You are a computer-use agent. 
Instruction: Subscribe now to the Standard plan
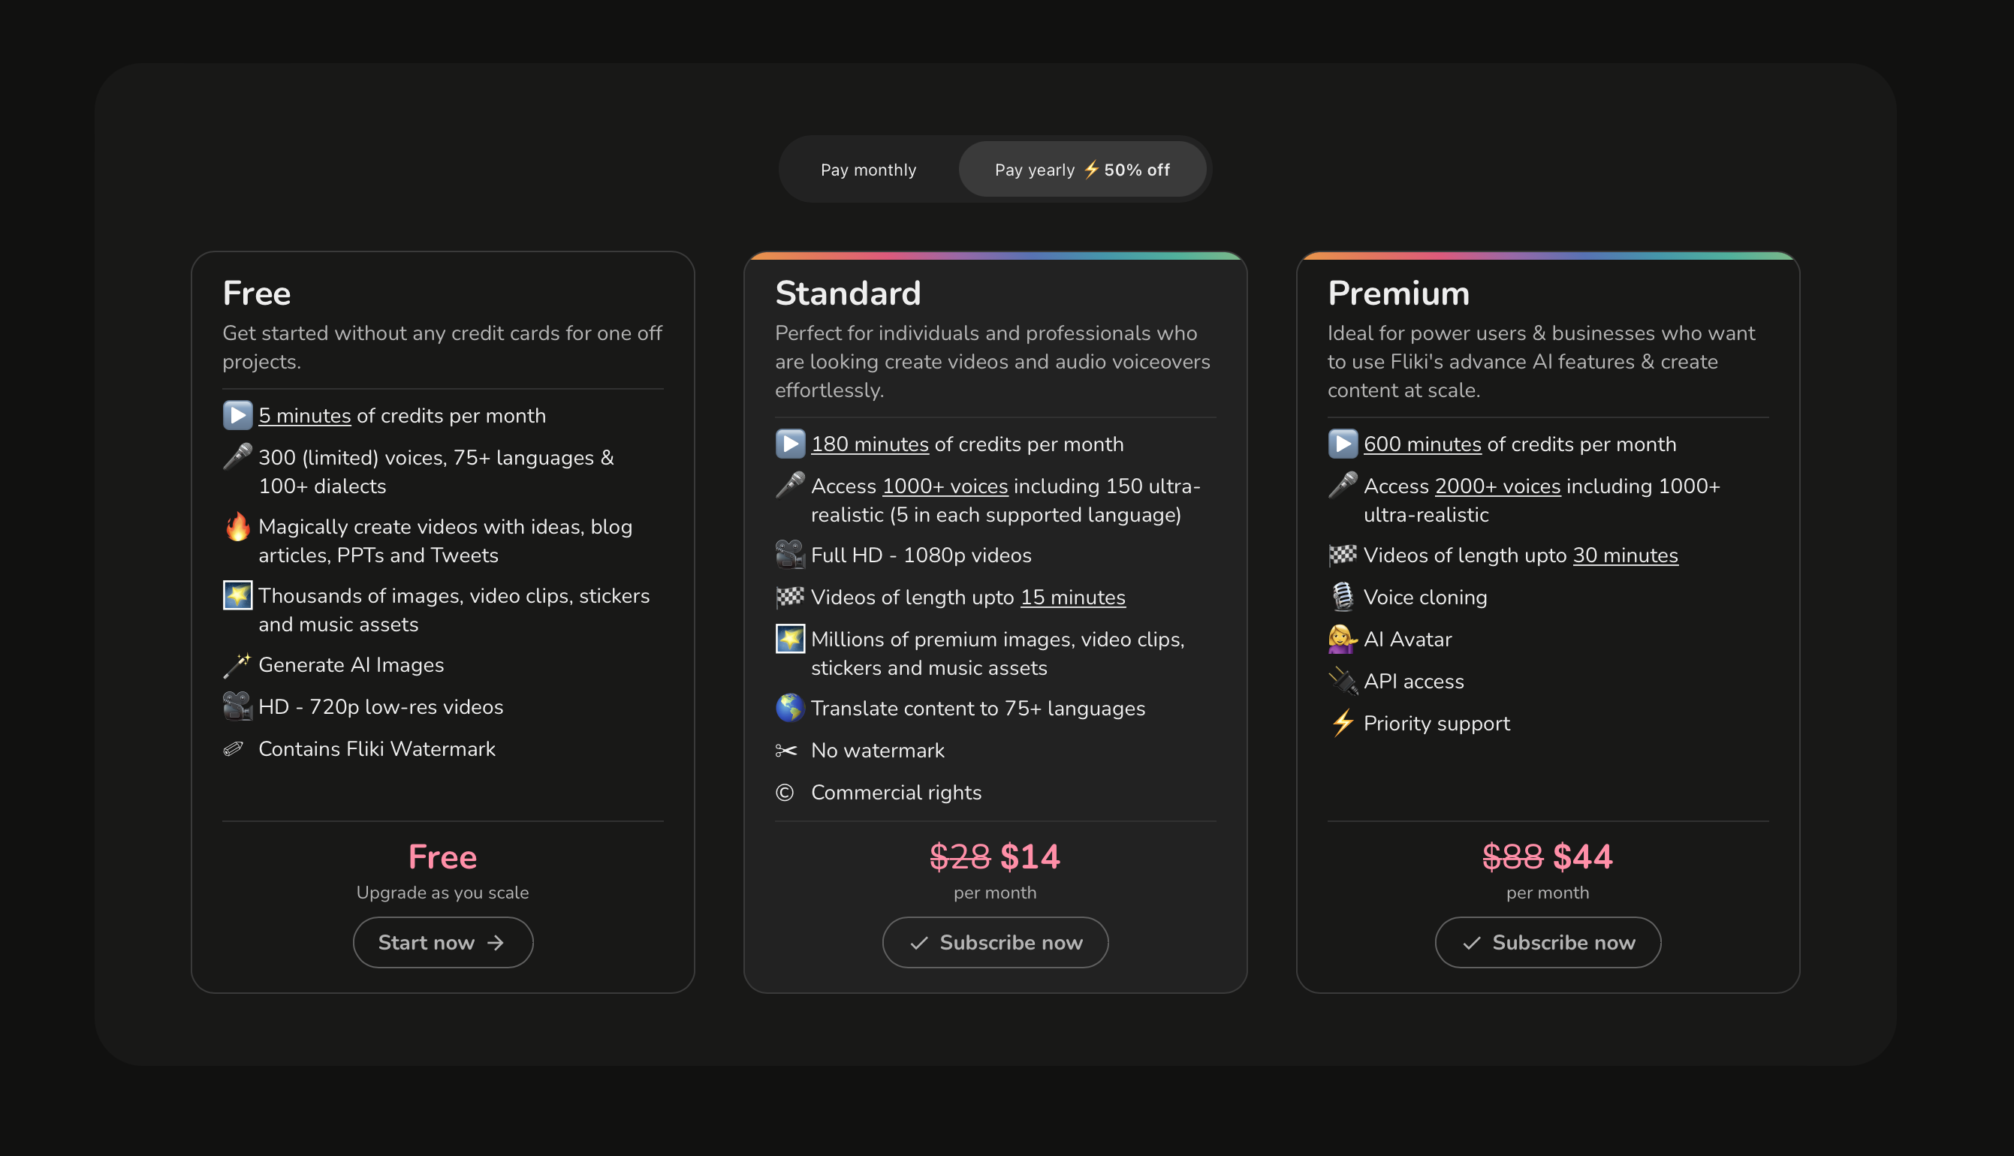pos(995,942)
